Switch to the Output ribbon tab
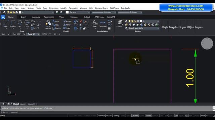 pyautogui.click(x=87, y=17)
